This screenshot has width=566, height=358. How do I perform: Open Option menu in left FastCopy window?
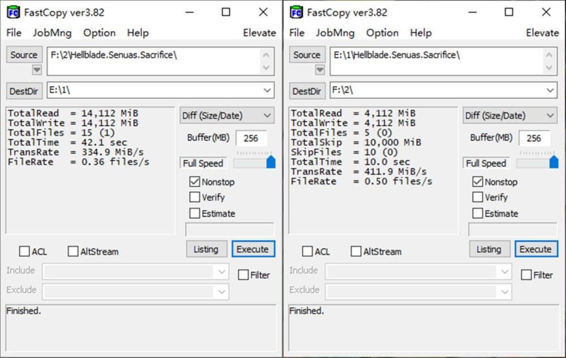[99, 33]
